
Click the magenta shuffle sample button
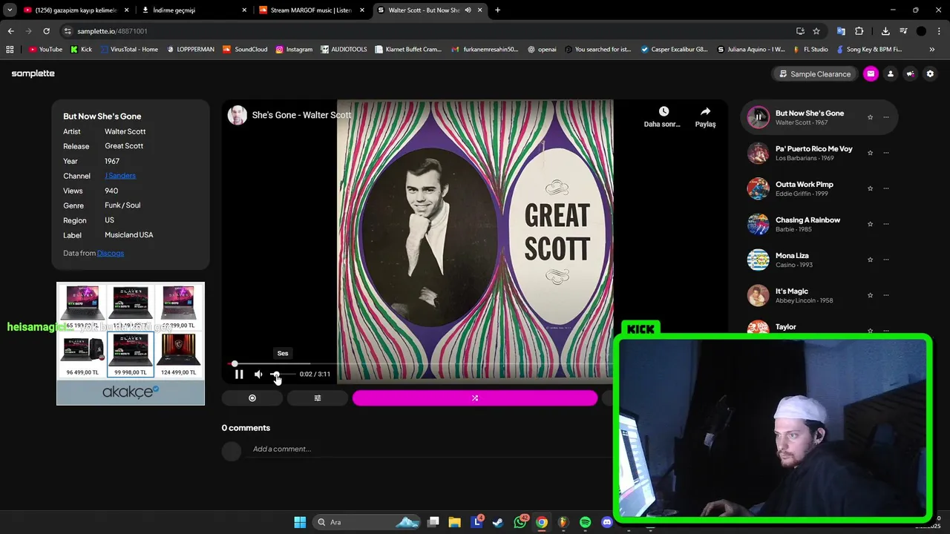(475, 398)
